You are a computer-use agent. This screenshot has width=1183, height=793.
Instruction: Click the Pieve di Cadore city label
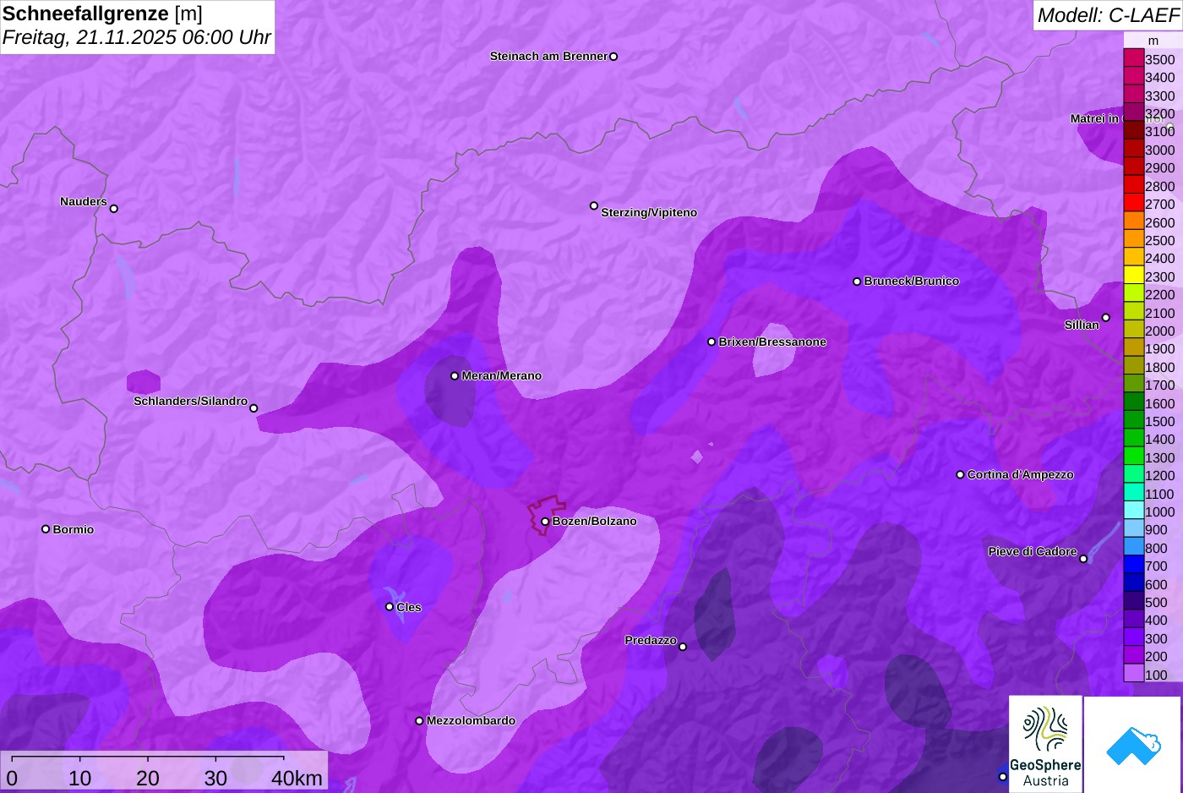1033,551
